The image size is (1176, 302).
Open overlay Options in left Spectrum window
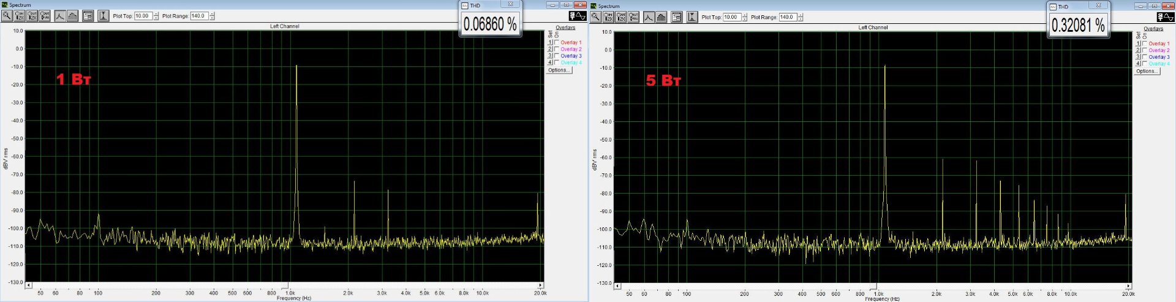(x=558, y=70)
